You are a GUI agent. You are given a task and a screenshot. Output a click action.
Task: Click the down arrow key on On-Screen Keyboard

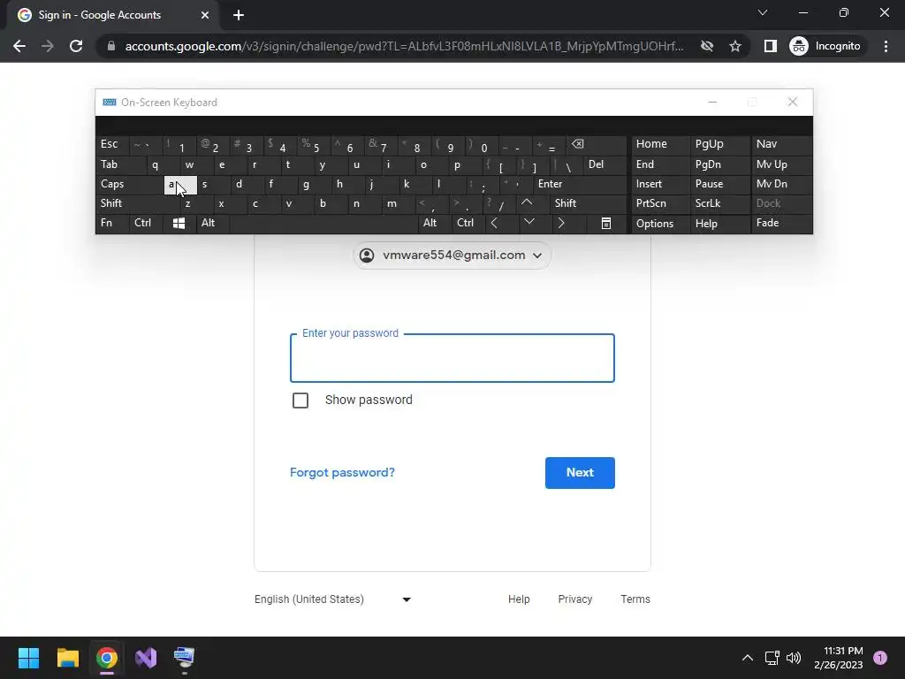click(x=529, y=223)
